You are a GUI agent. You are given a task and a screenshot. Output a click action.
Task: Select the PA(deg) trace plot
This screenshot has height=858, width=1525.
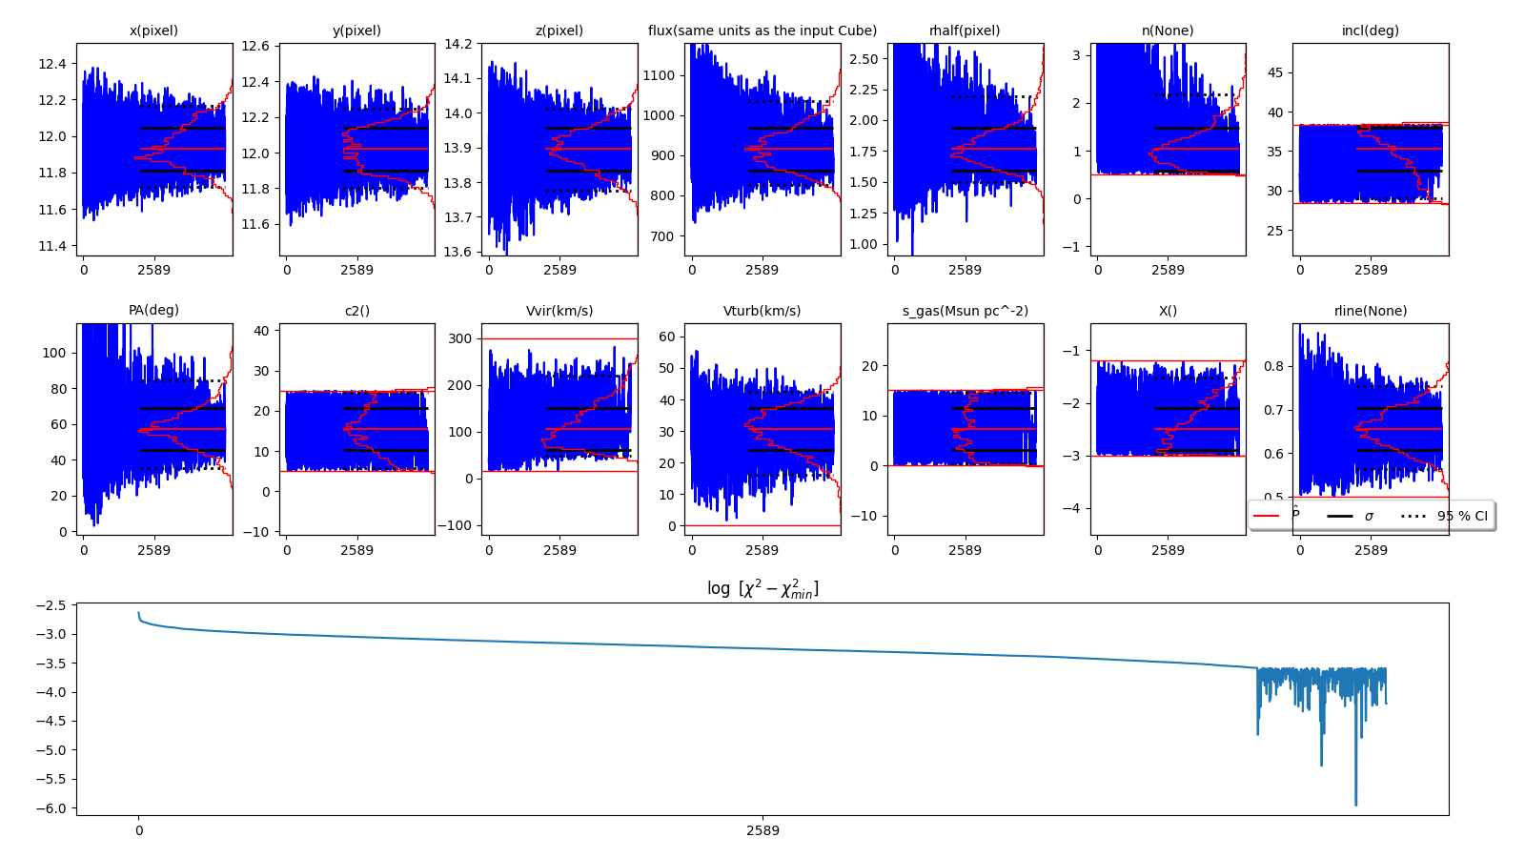153,429
